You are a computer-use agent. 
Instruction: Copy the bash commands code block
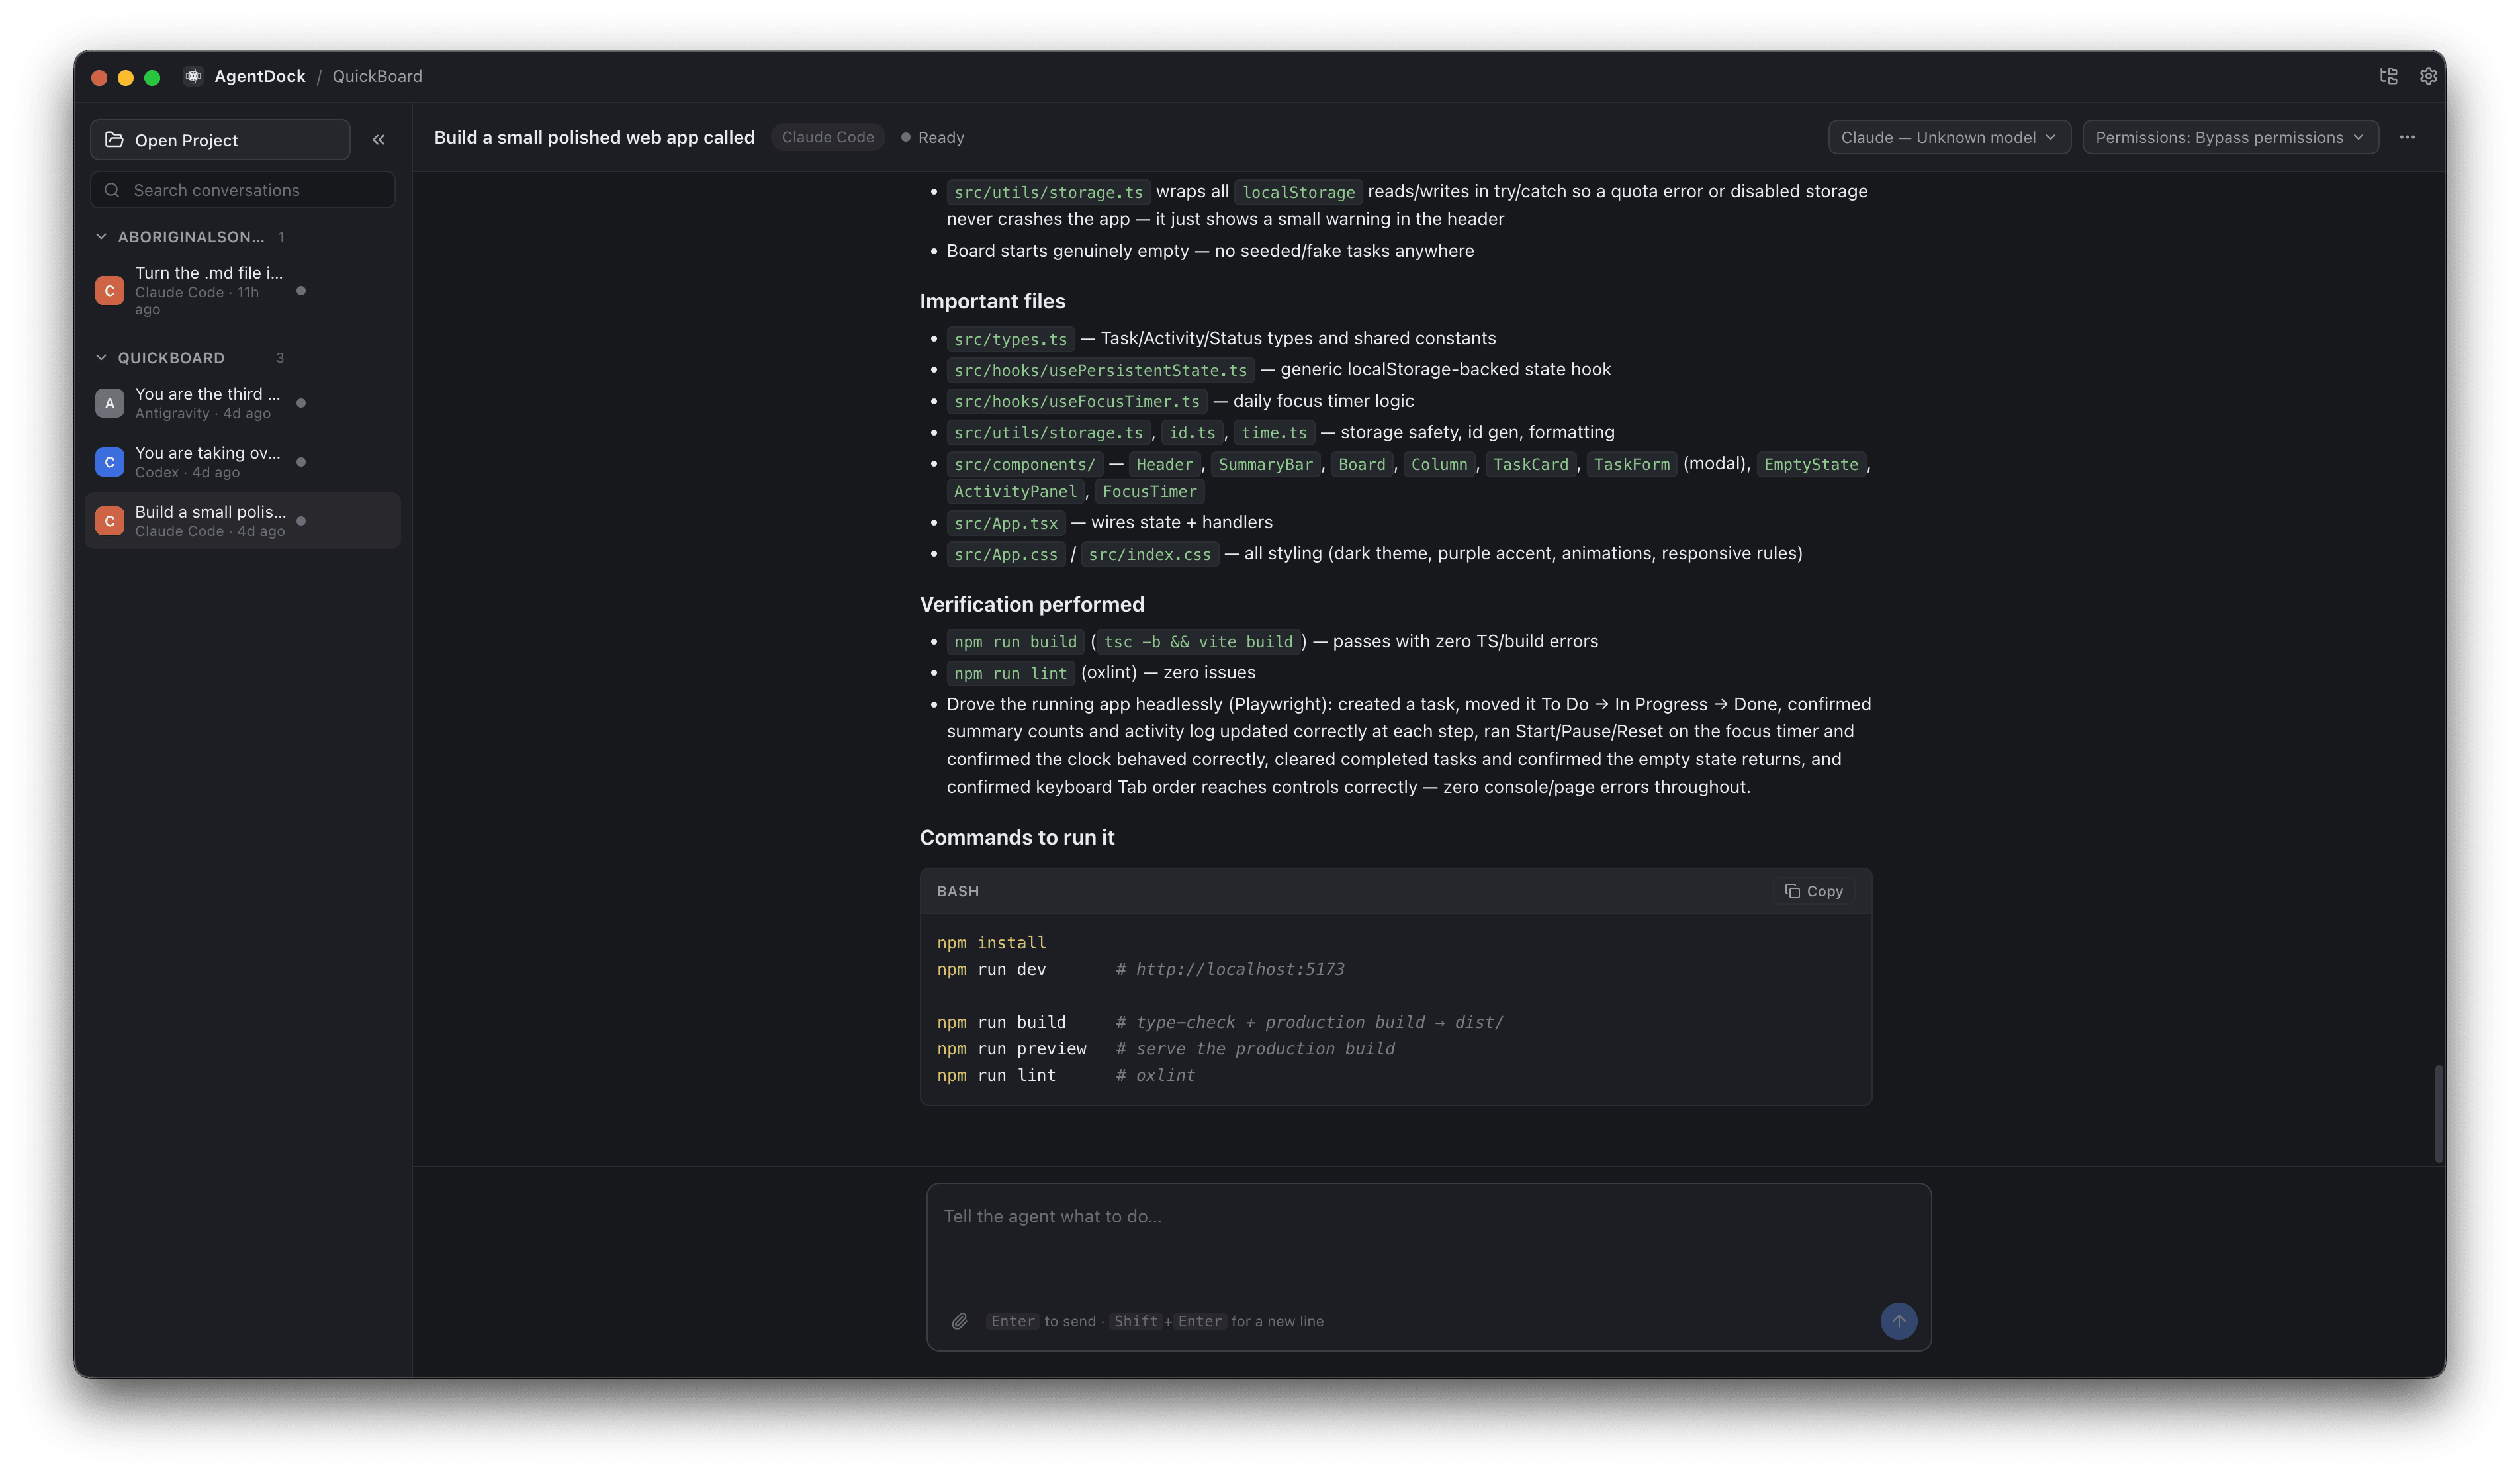coord(1814,891)
